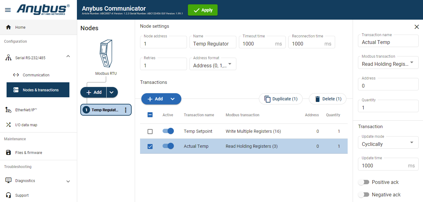
Task: Turn on the Negative ack switch
Action: click(364, 195)
